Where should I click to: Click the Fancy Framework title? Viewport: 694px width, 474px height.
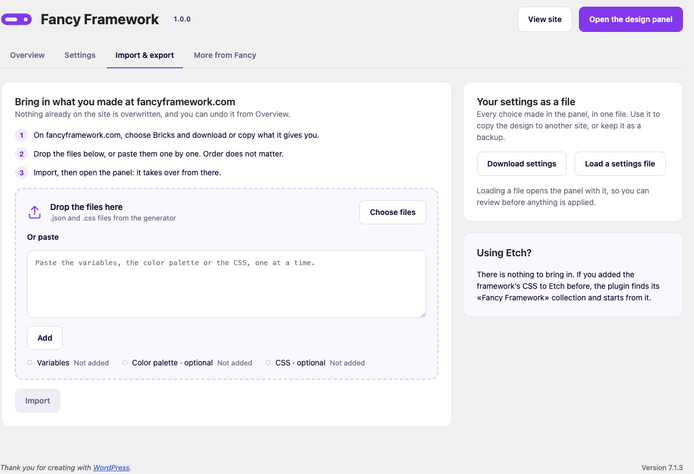[100, 19]
